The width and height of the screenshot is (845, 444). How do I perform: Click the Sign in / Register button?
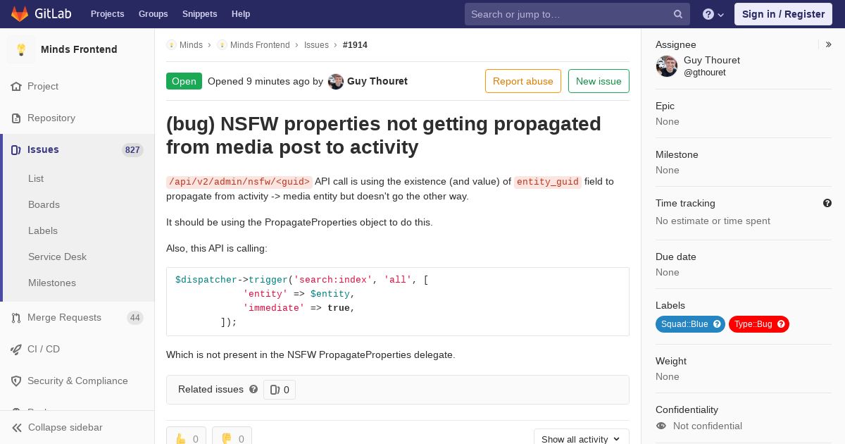point(783,14)
